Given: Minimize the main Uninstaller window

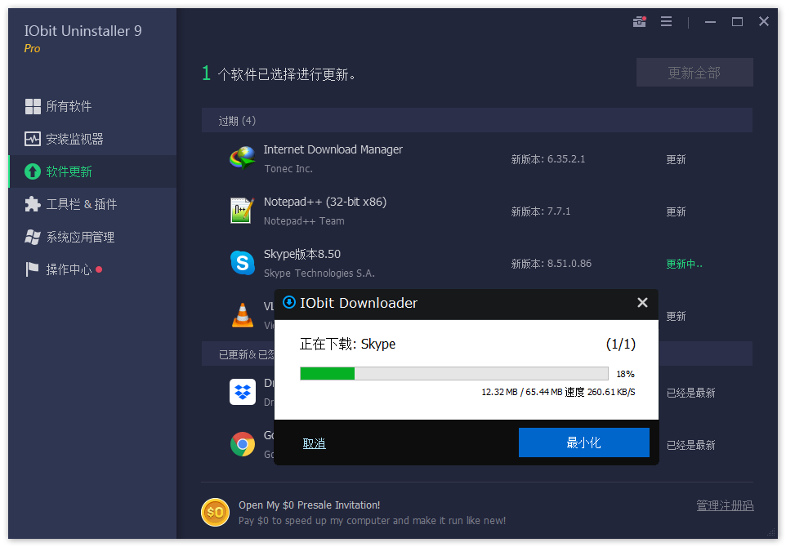Looking at the screenshot, I should [x=710, y=21].
